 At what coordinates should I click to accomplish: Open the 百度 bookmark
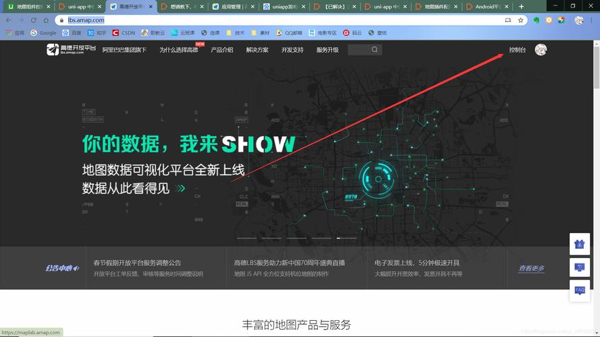tap(72, 33)
